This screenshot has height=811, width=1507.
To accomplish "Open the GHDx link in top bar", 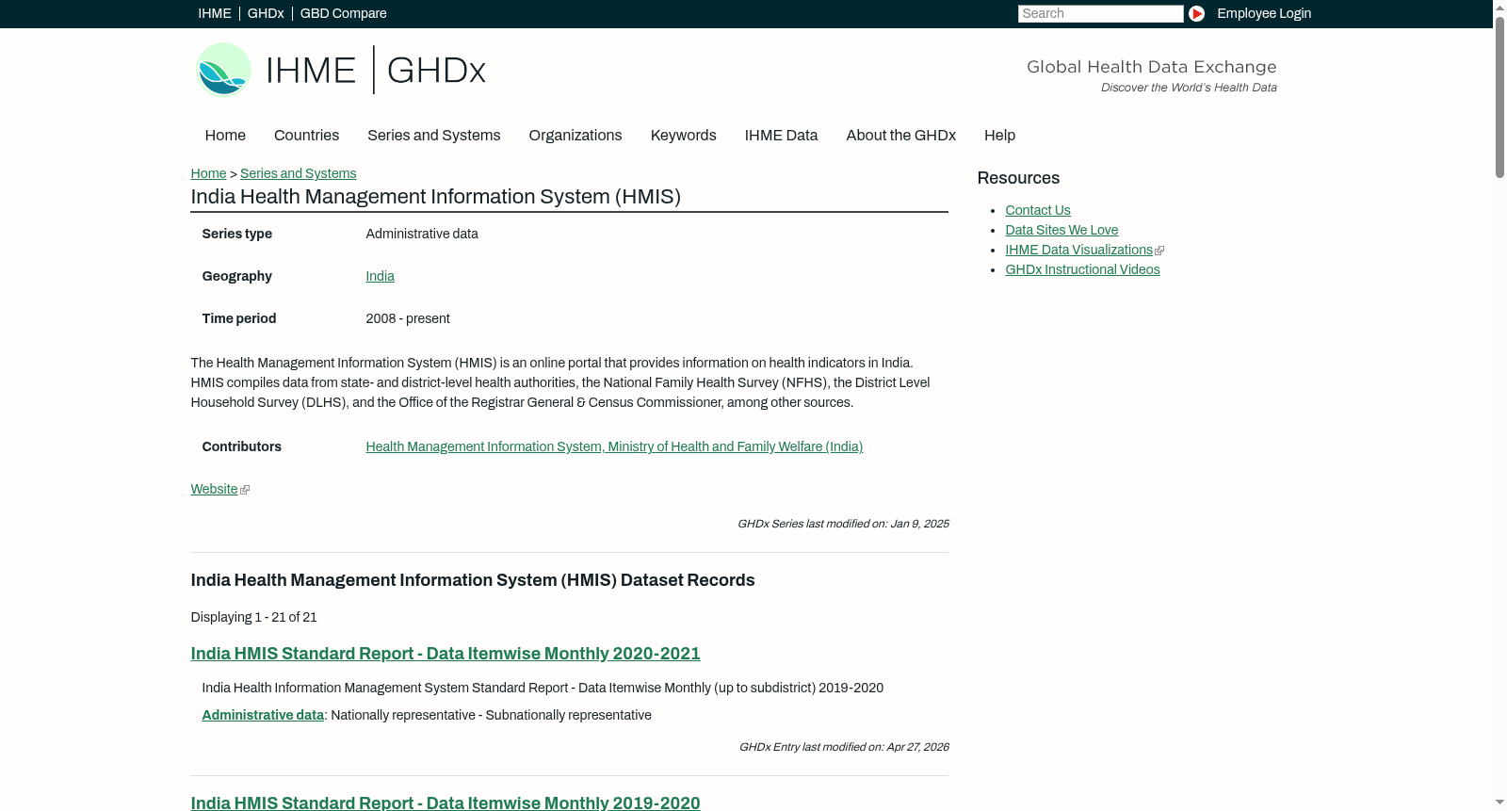I will [266, 13].
